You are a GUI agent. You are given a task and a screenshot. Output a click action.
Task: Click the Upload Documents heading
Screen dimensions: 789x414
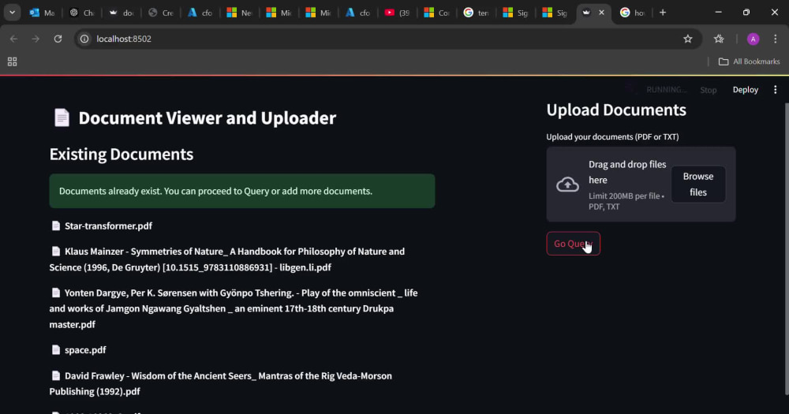click(616, 110)
